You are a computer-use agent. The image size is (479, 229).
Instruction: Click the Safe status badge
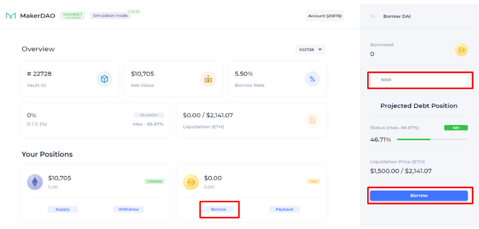pyautogui.click(x=456, y=128)
